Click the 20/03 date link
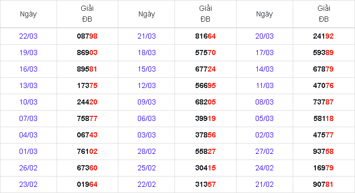 tap(264, 36)
